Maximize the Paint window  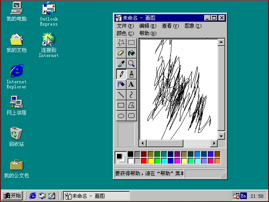(x=214, y=18)
